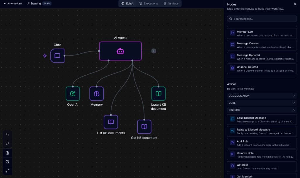Collapse the Discord actions category
Screen dimensions: 300x178
point(262,110)
